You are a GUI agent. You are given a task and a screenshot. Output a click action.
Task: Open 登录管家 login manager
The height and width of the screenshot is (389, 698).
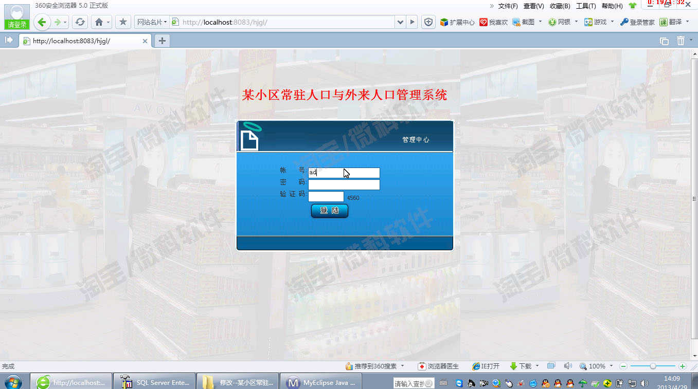coord(637,22)
